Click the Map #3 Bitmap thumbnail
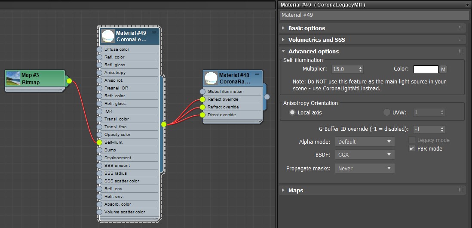Screen dimensions: 472x228 13,79
